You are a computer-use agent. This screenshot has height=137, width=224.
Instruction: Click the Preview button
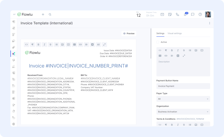coord(129,34)
